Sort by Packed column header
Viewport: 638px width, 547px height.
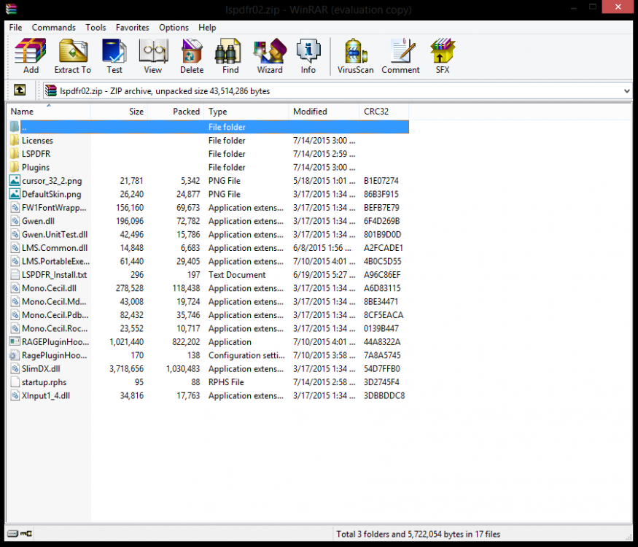click(176, 112)
